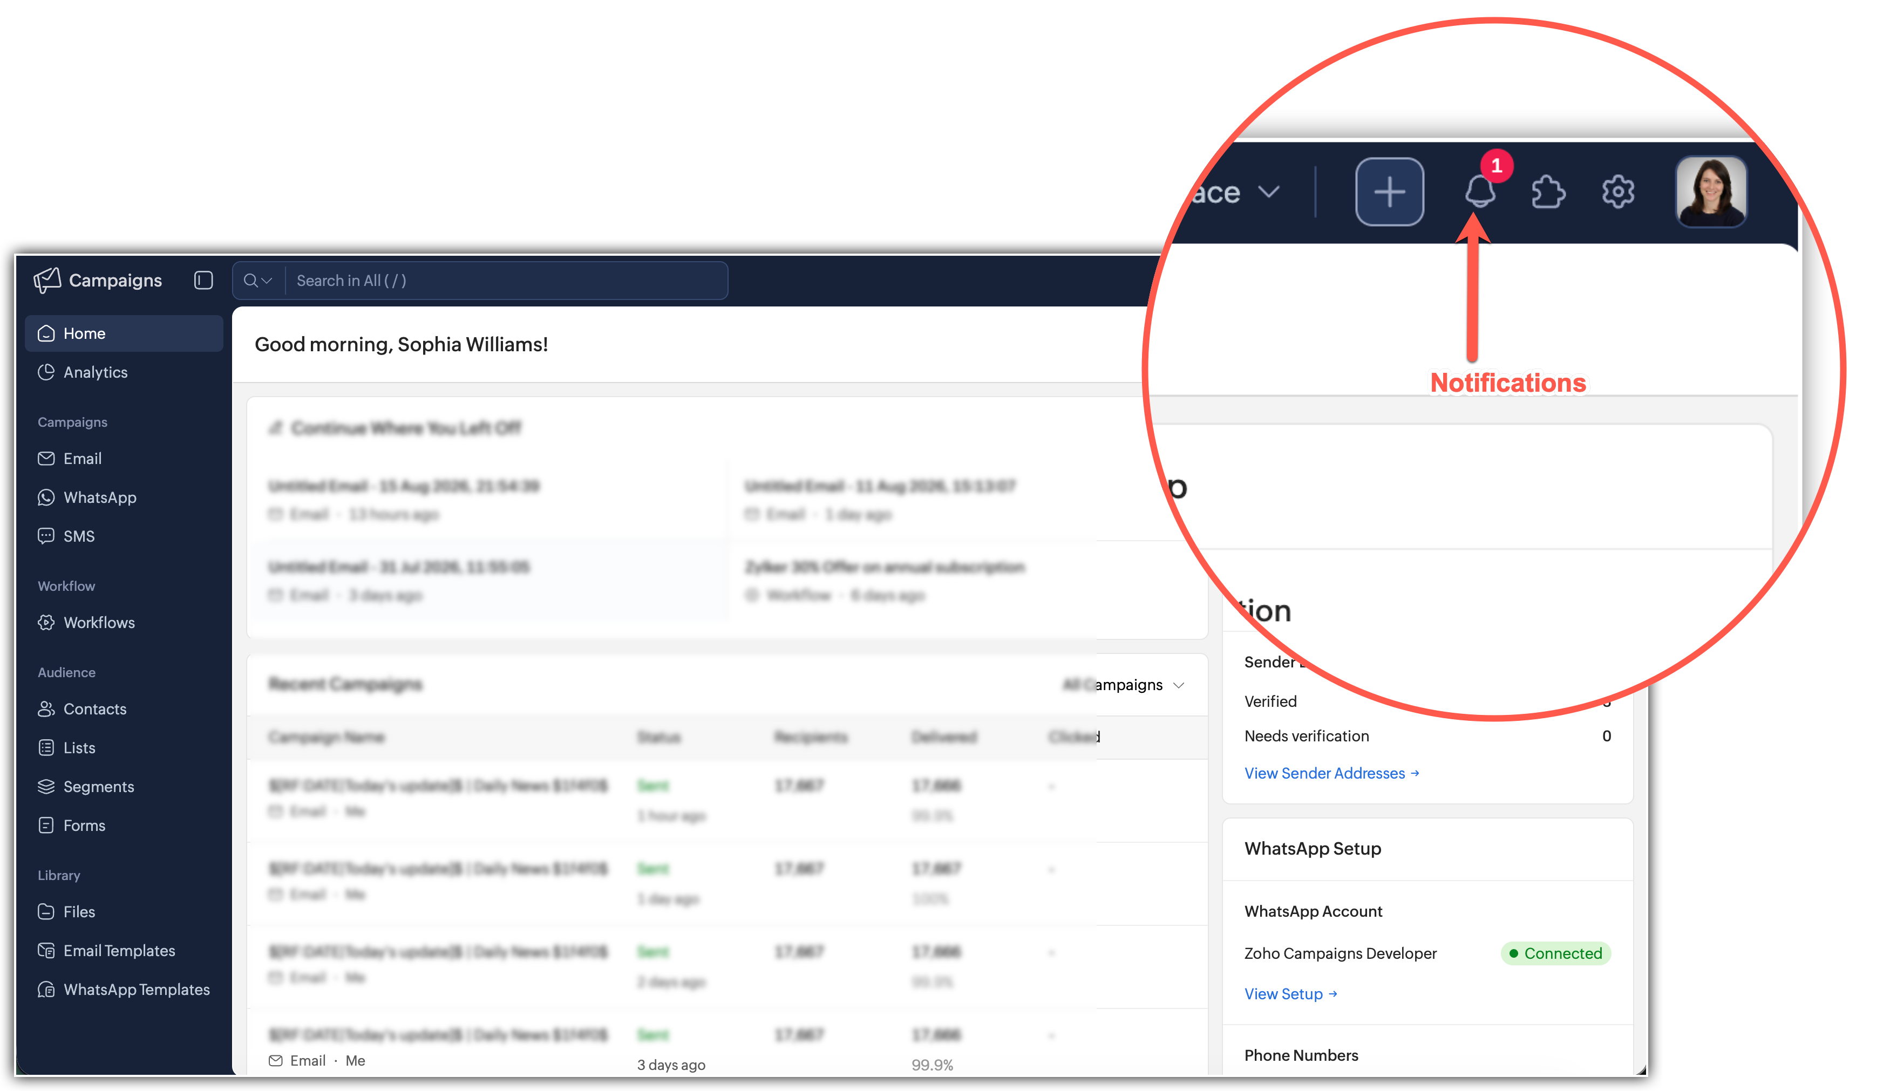Open Home in the sidebar
The image size is (1890, 1091).
124,333
